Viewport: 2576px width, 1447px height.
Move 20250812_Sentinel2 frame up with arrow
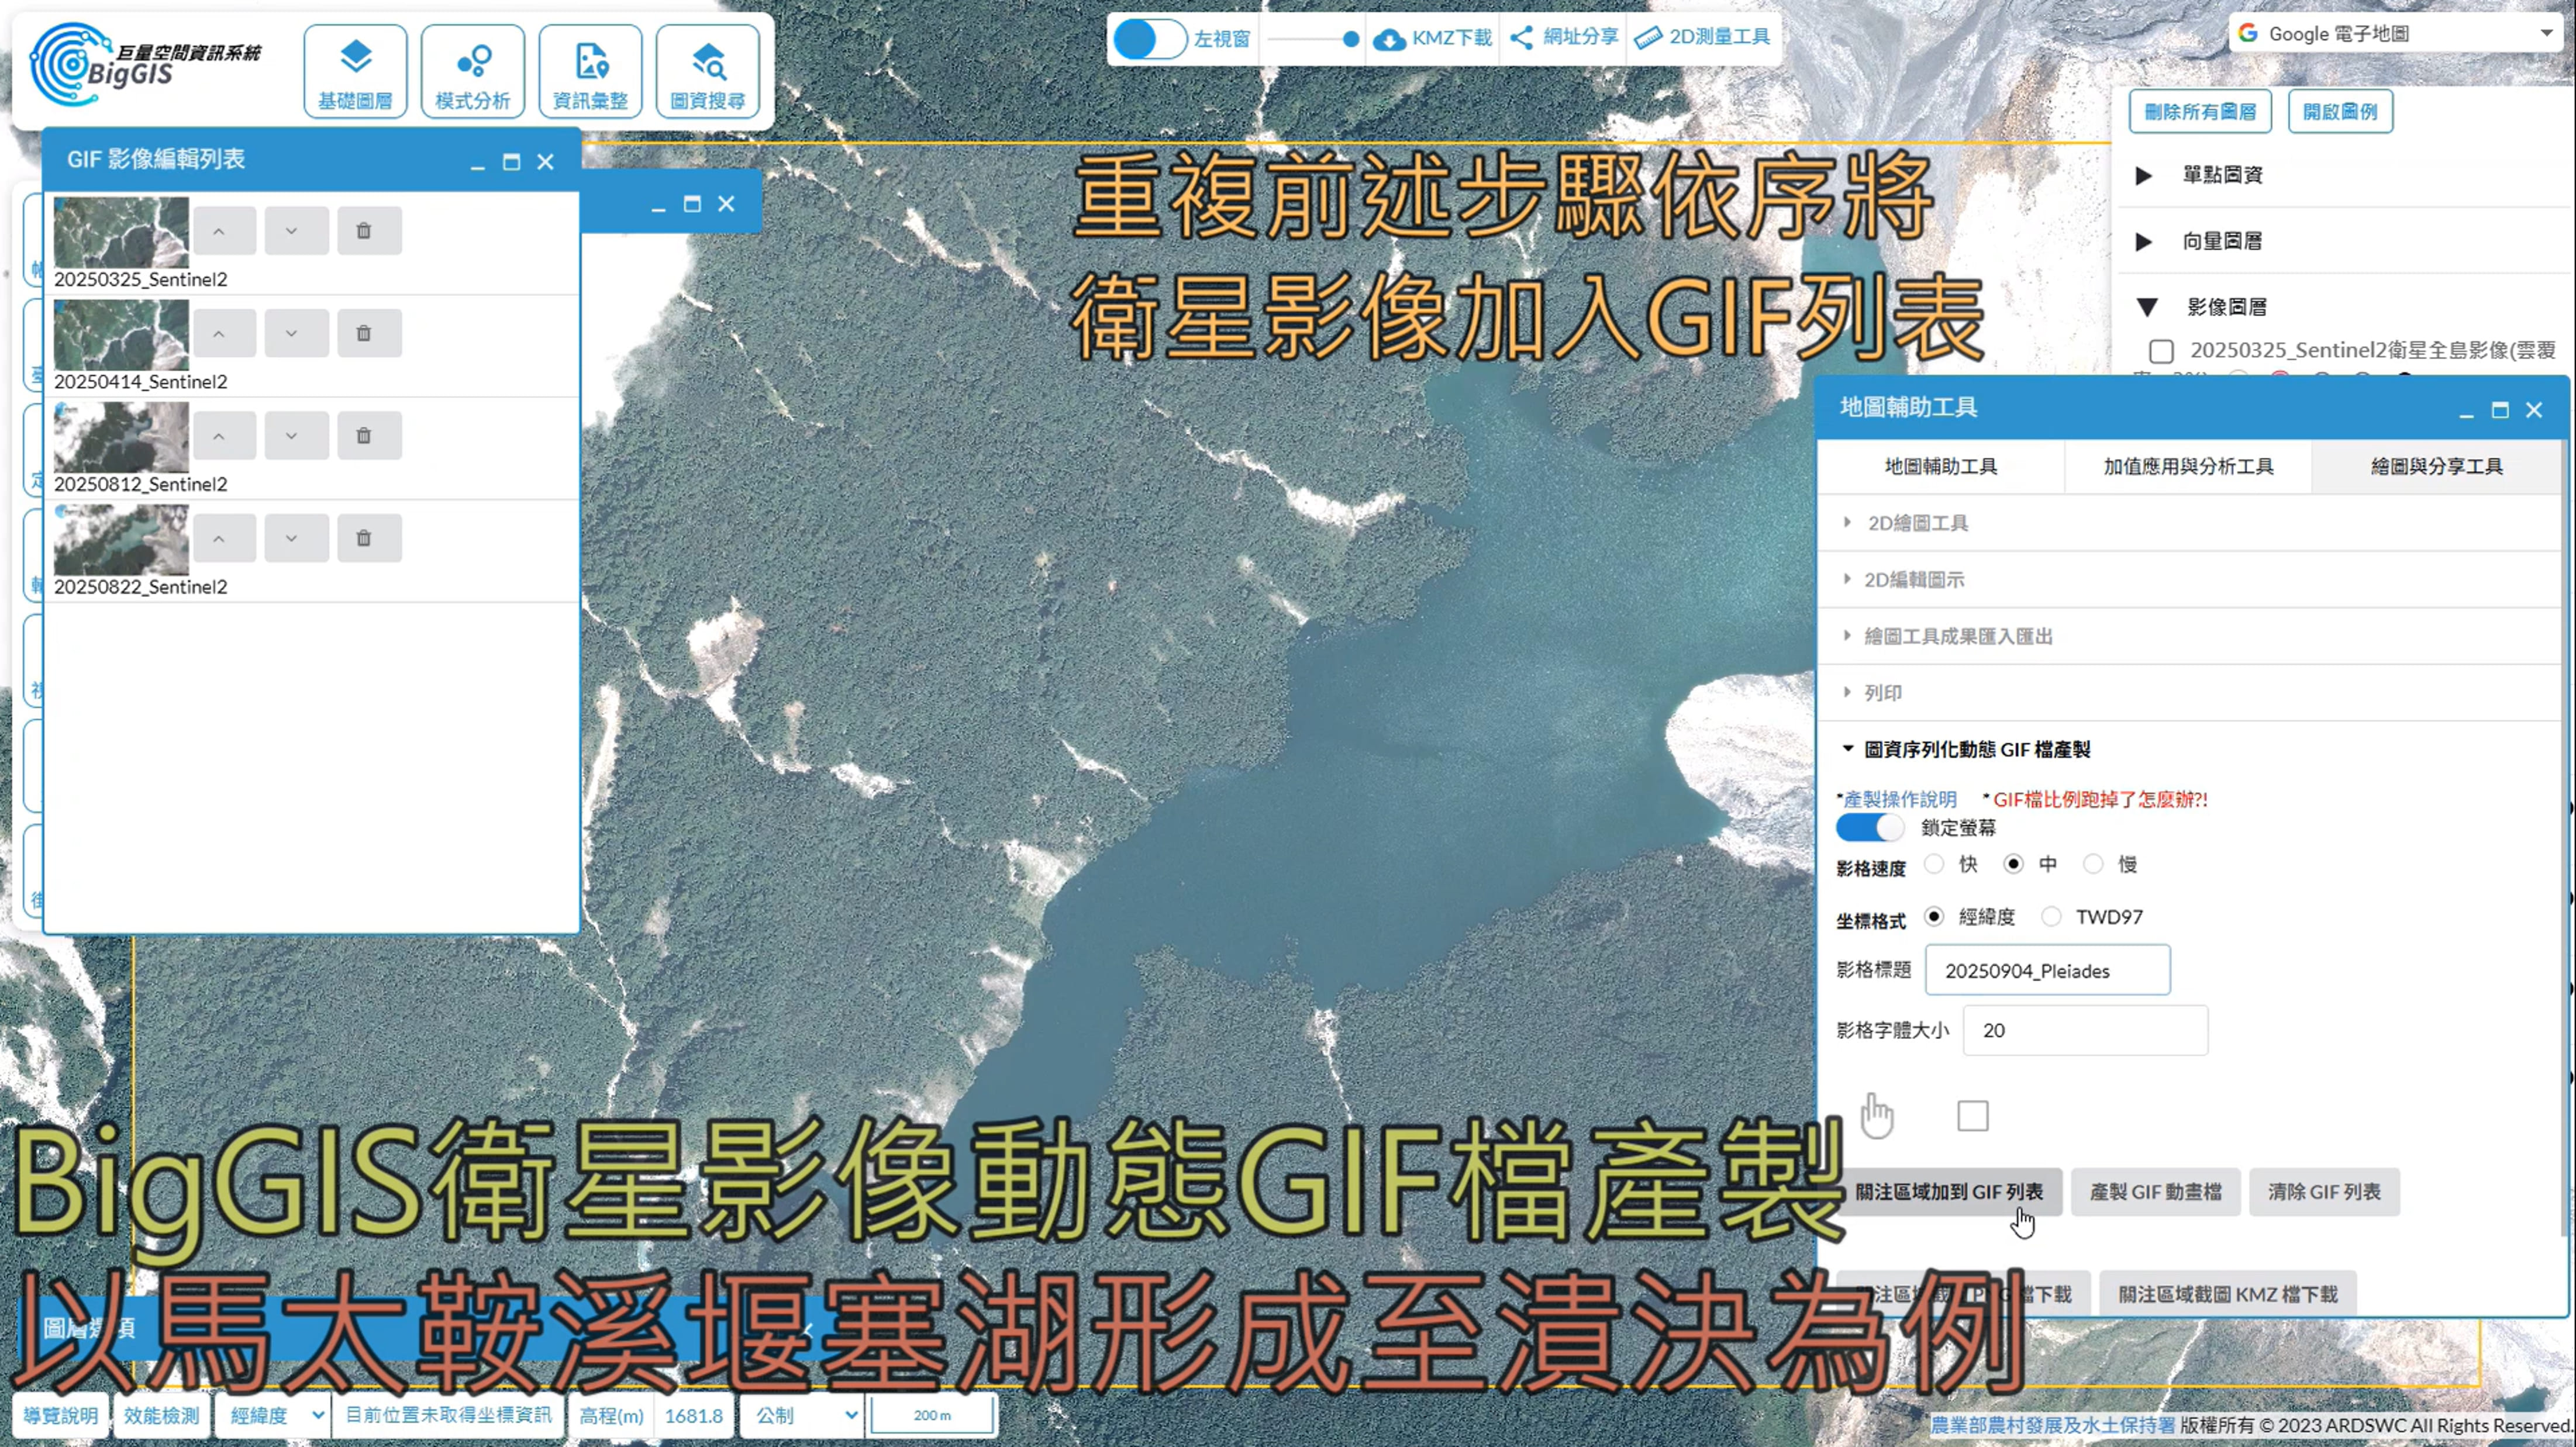coord(219,436)
